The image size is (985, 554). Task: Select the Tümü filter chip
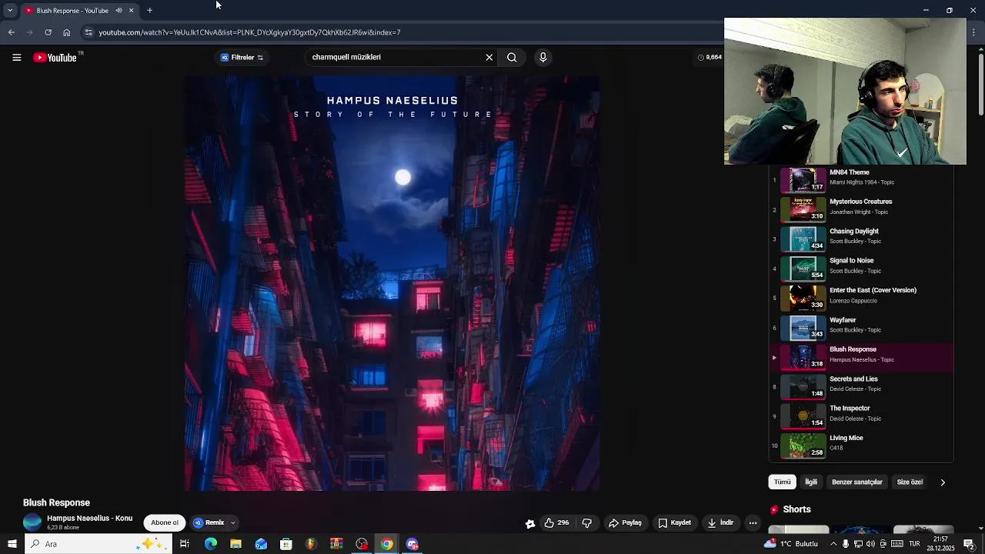(782, 482)
